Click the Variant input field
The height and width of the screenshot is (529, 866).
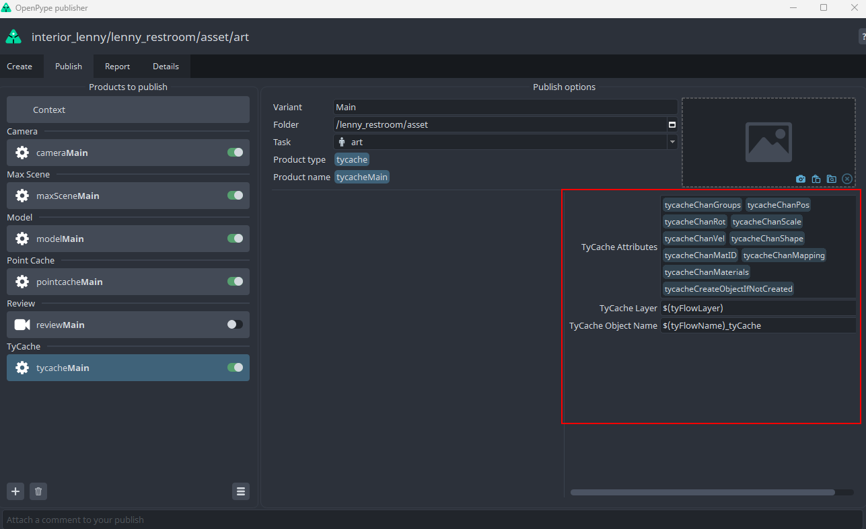(505, 107)
